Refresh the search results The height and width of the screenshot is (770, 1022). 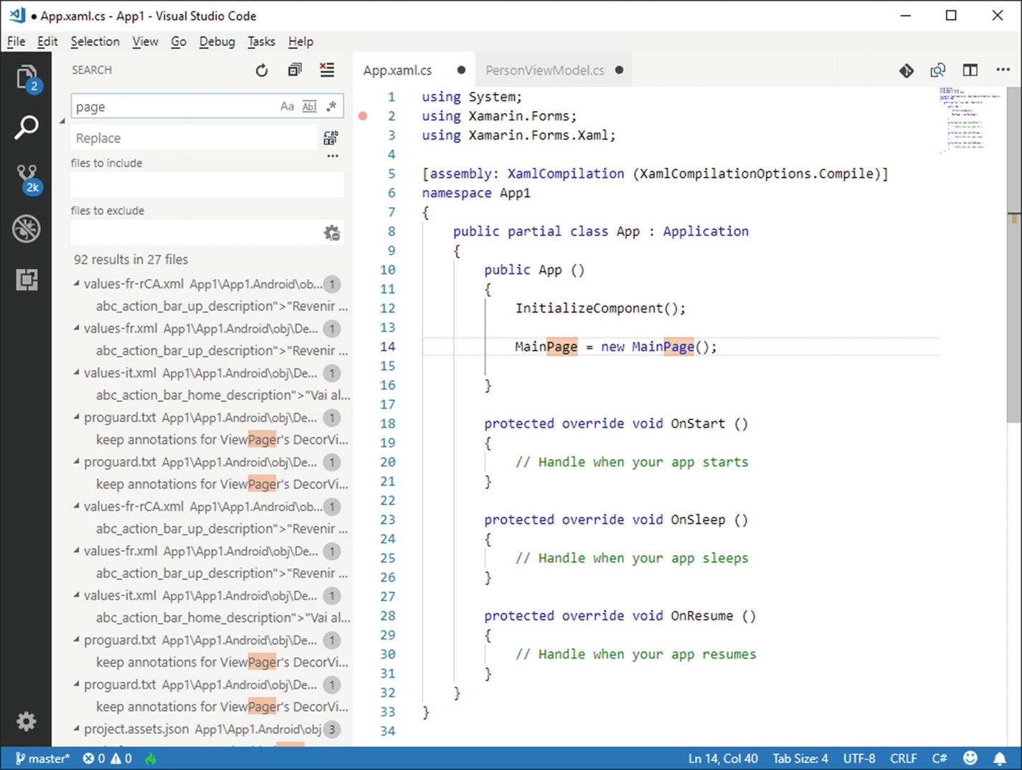262,70
